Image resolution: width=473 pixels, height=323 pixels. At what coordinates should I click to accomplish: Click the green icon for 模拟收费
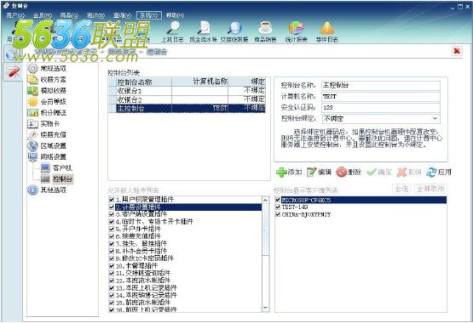[32, 91]
